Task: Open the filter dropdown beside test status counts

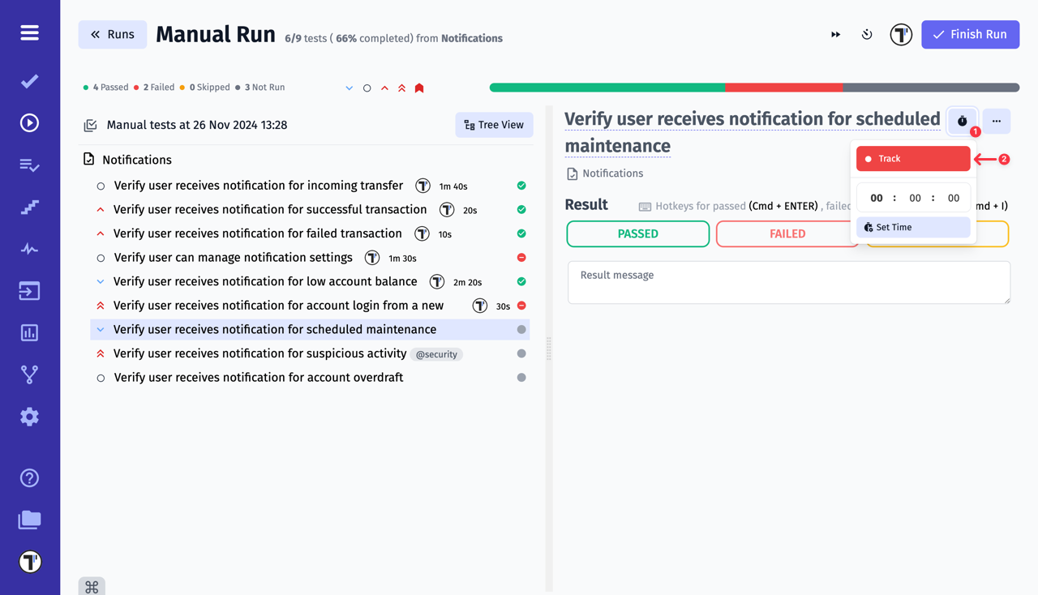Action: 350,87
